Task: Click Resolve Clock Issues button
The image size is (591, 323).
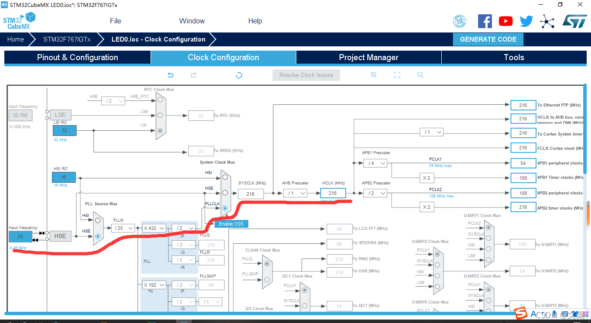Action: 306,75
